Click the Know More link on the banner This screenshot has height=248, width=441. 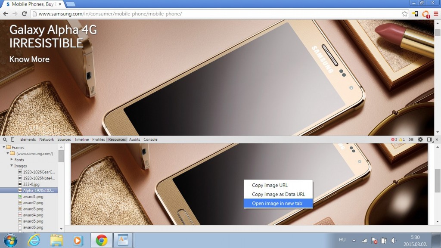pyautogui.click(x=29, y=59)
